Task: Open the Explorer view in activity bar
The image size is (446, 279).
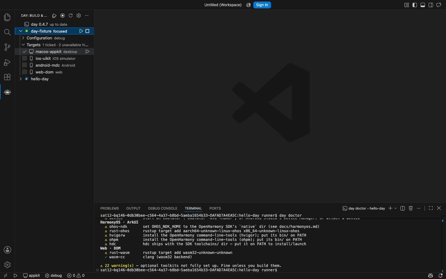Action: pyautogui.click(x=7, y=17)
